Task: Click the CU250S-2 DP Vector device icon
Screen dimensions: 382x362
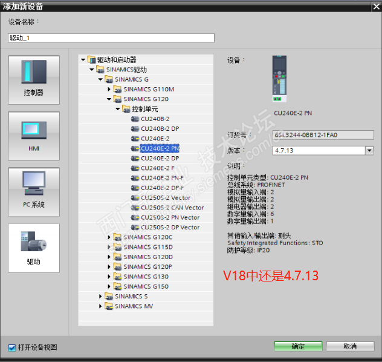Action: [135, 228]
